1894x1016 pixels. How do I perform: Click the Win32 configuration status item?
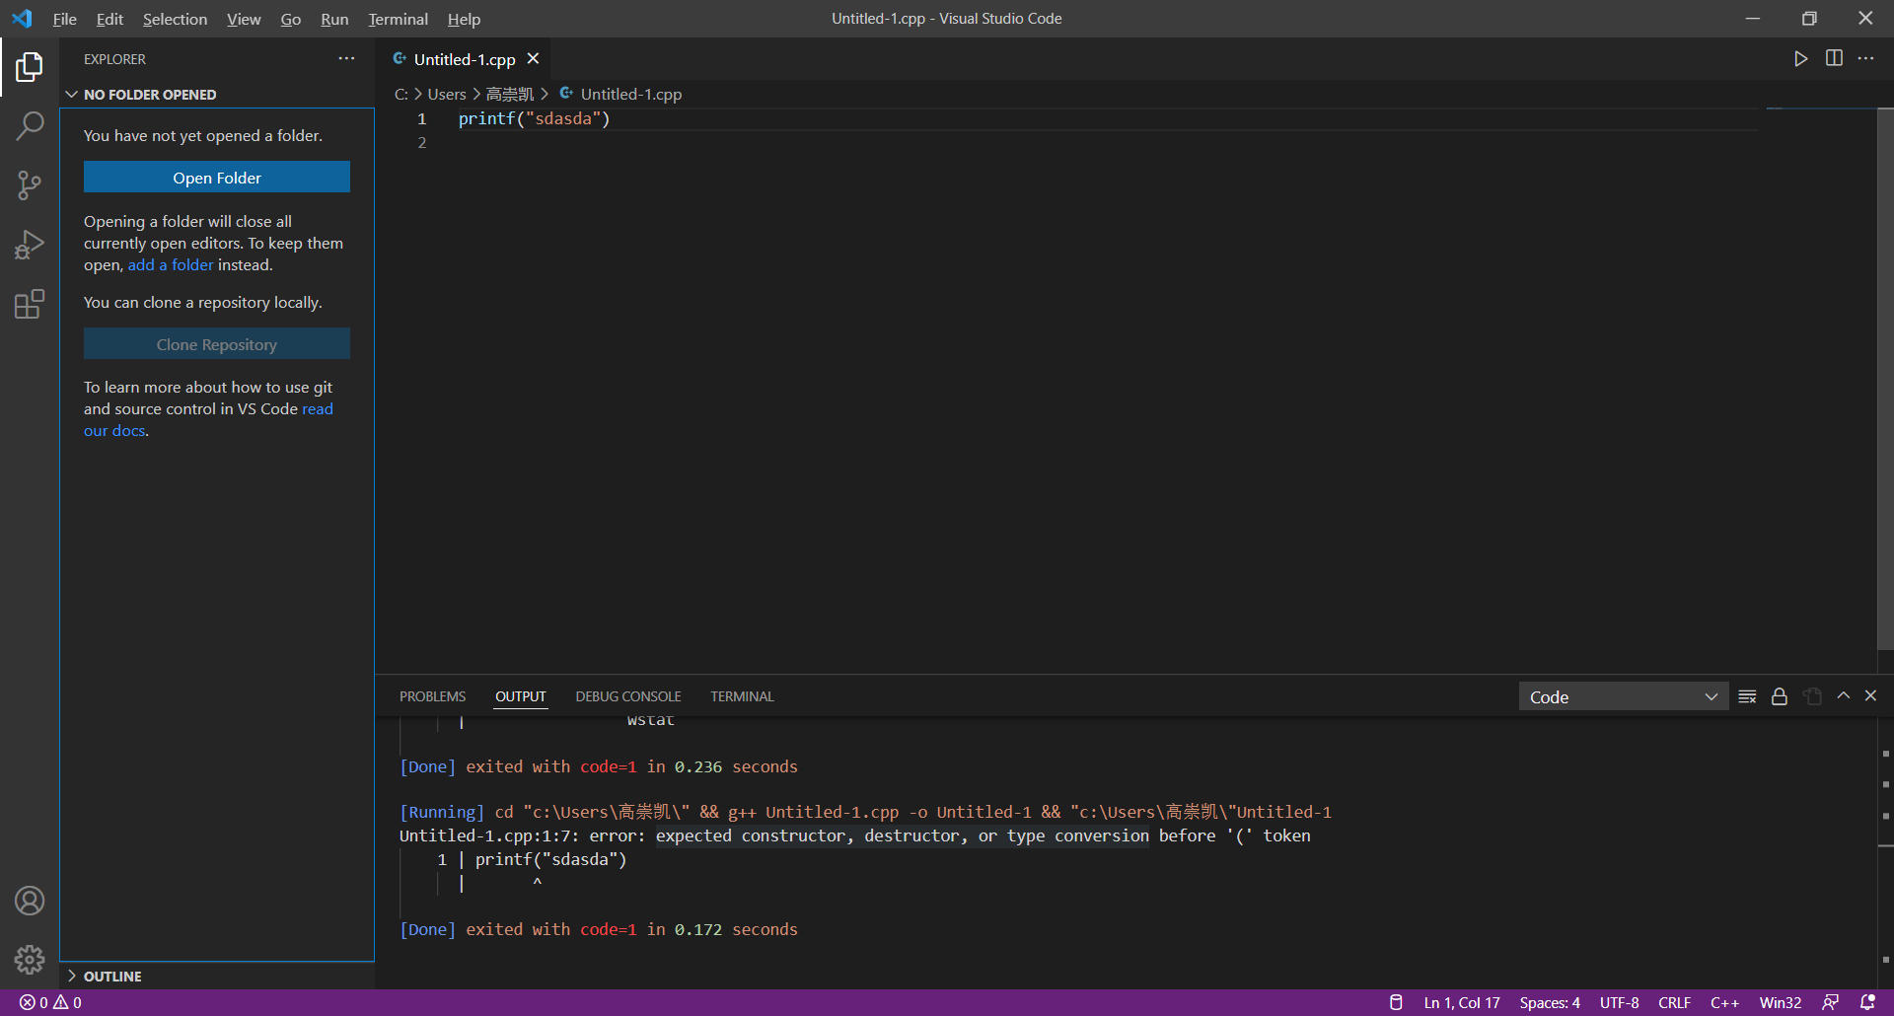coord(1781,1002)
